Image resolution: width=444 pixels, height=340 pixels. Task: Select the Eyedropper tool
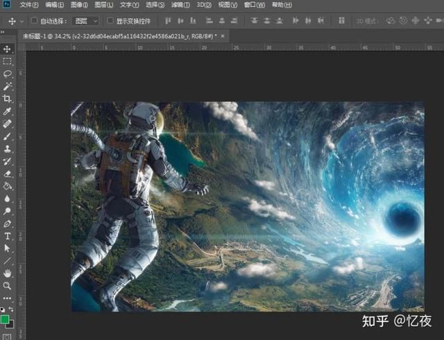pos(7,111)
